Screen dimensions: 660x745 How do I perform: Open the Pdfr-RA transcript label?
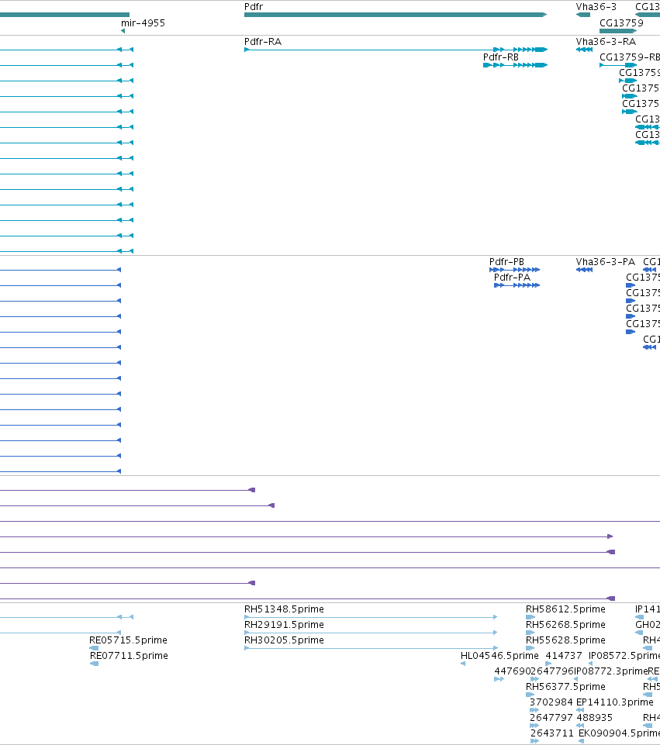pos(263,41)
